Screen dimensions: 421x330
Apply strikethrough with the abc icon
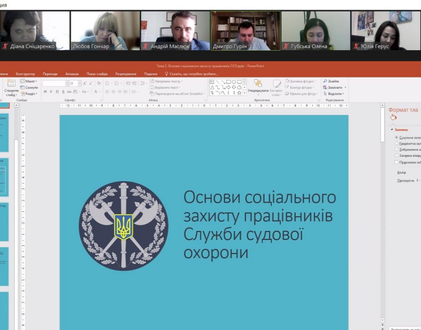(69, 92)
